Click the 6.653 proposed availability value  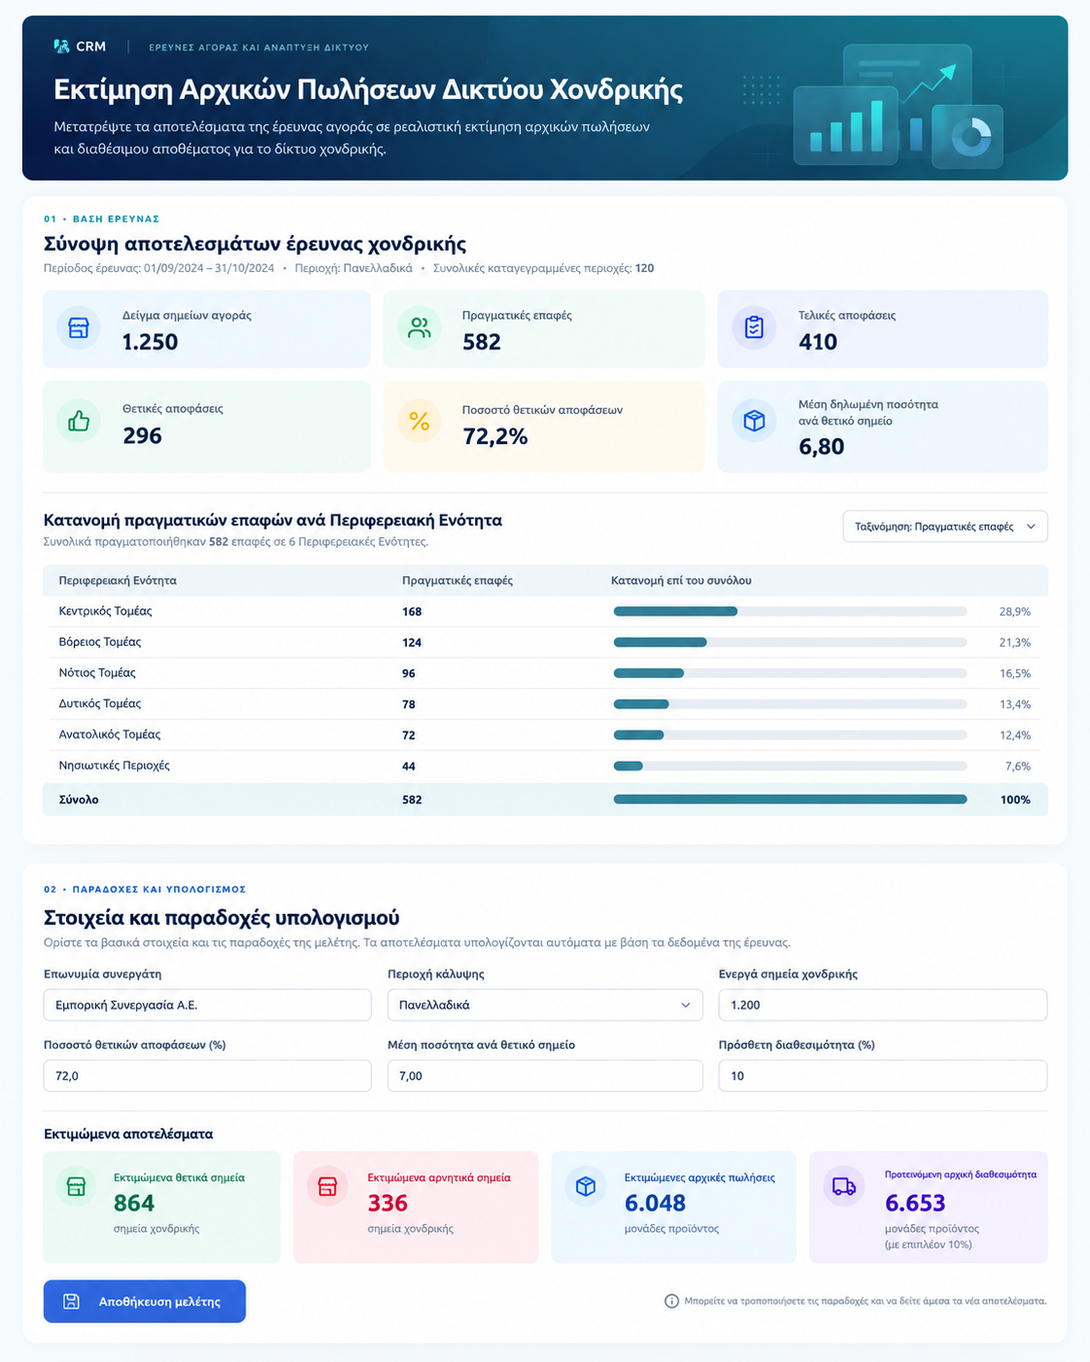pyautogui.click(x=915, y=1204)
